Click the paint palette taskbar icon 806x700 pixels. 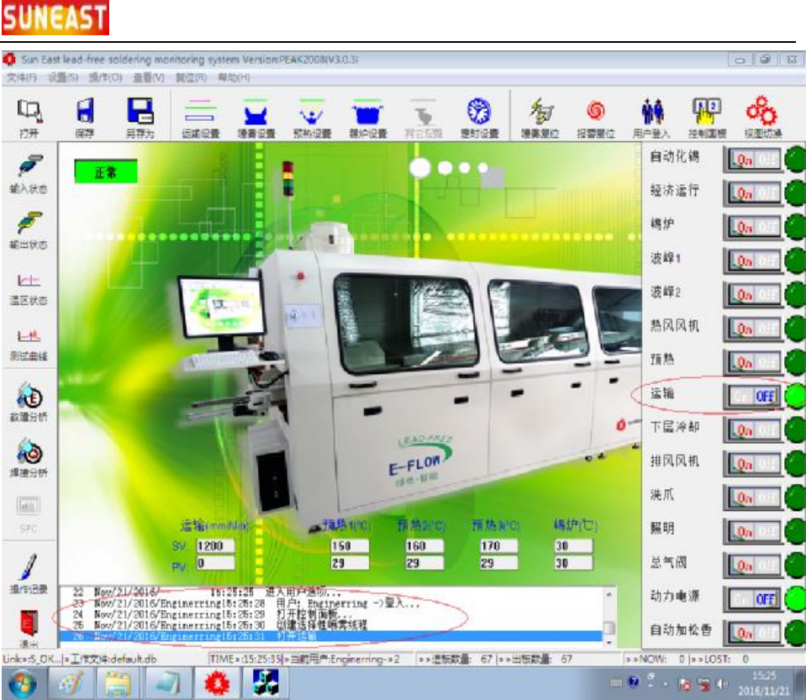[x=71, y=683]
